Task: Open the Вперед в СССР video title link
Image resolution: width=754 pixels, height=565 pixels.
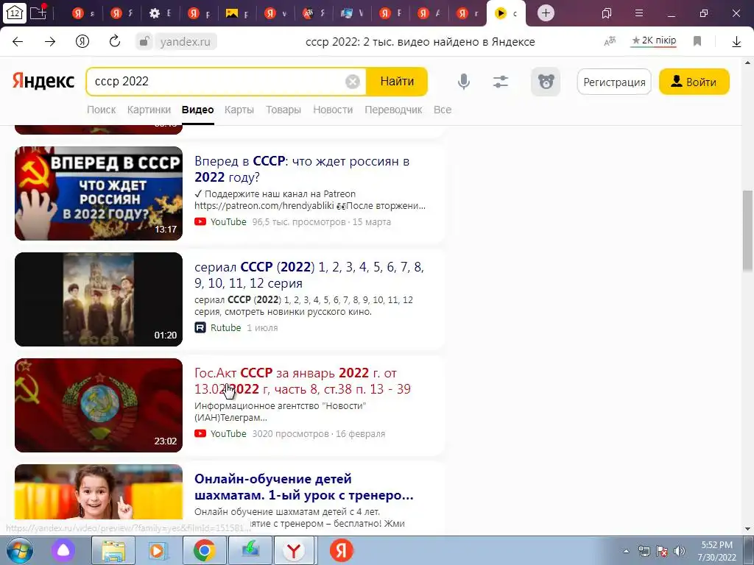Action: (301, 169)
